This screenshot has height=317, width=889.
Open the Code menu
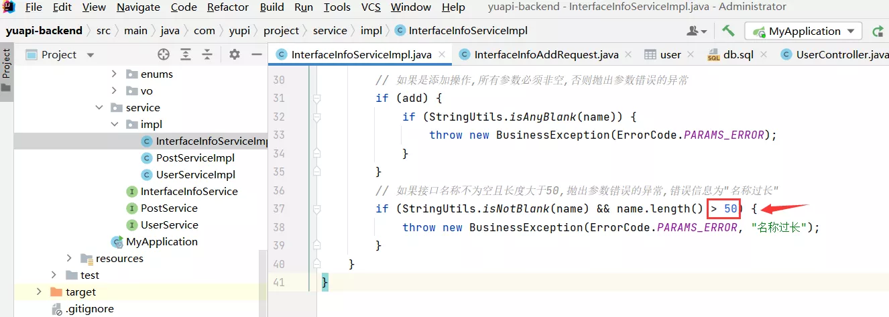[x=184, y=7]
